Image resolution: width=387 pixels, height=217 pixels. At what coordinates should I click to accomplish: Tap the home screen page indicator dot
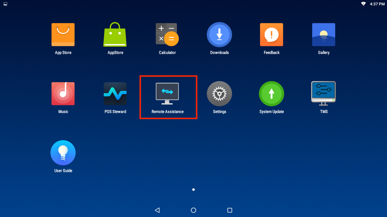[193, 190]
